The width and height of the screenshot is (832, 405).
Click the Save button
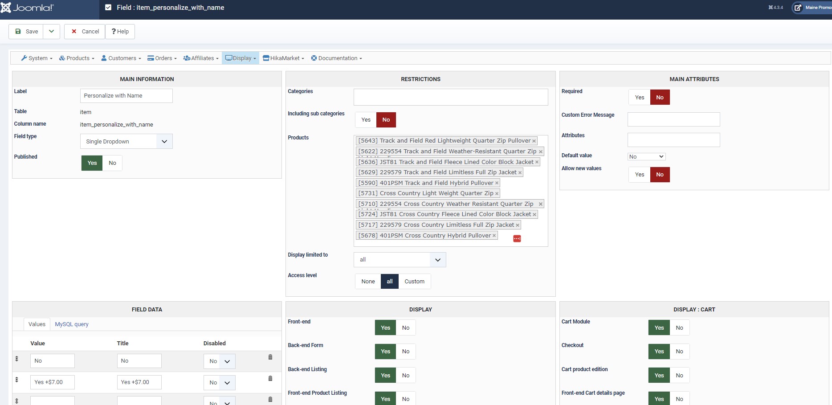point(26,32)
